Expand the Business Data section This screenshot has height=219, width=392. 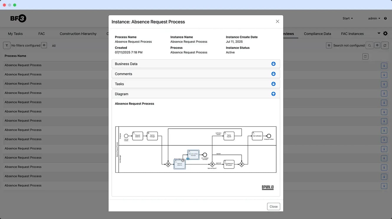pos(273,64)
